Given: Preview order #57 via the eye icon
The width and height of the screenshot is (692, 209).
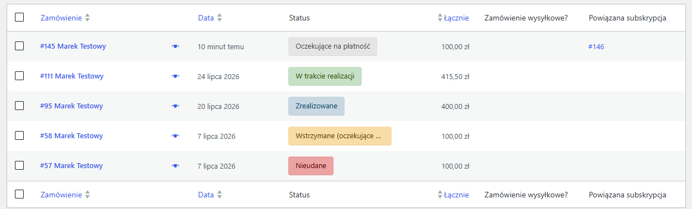Looking at the screenshot, I should coord(175,166).
